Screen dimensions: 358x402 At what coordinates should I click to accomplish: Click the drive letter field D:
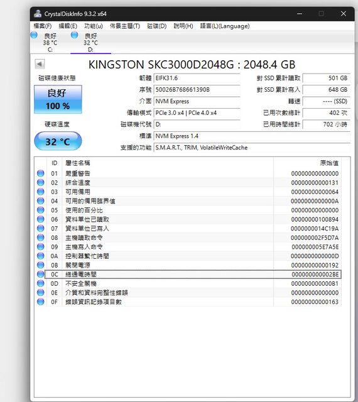point(197,124)
